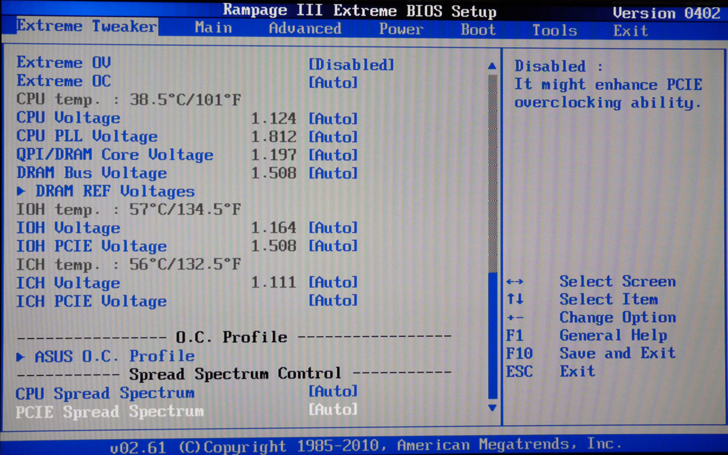
Task: Click the ICH temp. reading line
Action: 129,265
